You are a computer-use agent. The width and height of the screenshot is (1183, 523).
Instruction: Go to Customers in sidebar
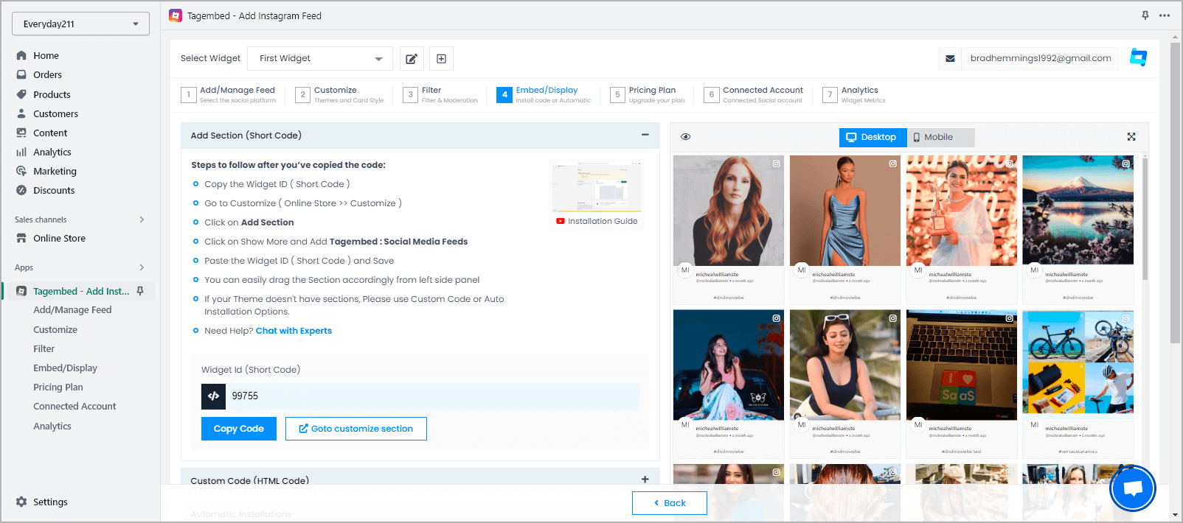pyautogui.click(x=55, y=113)
